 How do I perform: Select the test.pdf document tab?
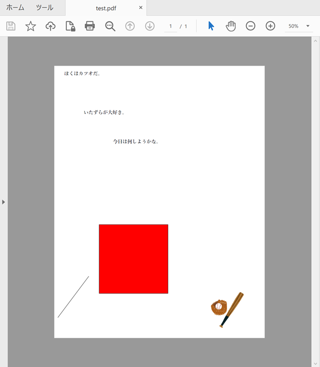point(106,8)
